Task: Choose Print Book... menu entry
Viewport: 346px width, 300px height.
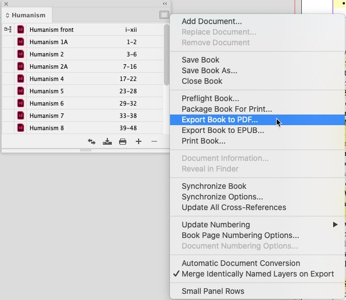Action: tap(258, 141)
